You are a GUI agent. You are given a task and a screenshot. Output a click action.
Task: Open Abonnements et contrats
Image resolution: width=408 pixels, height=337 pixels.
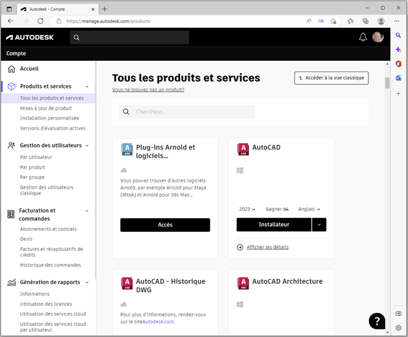pyautogui.click(x=48, y=229)
